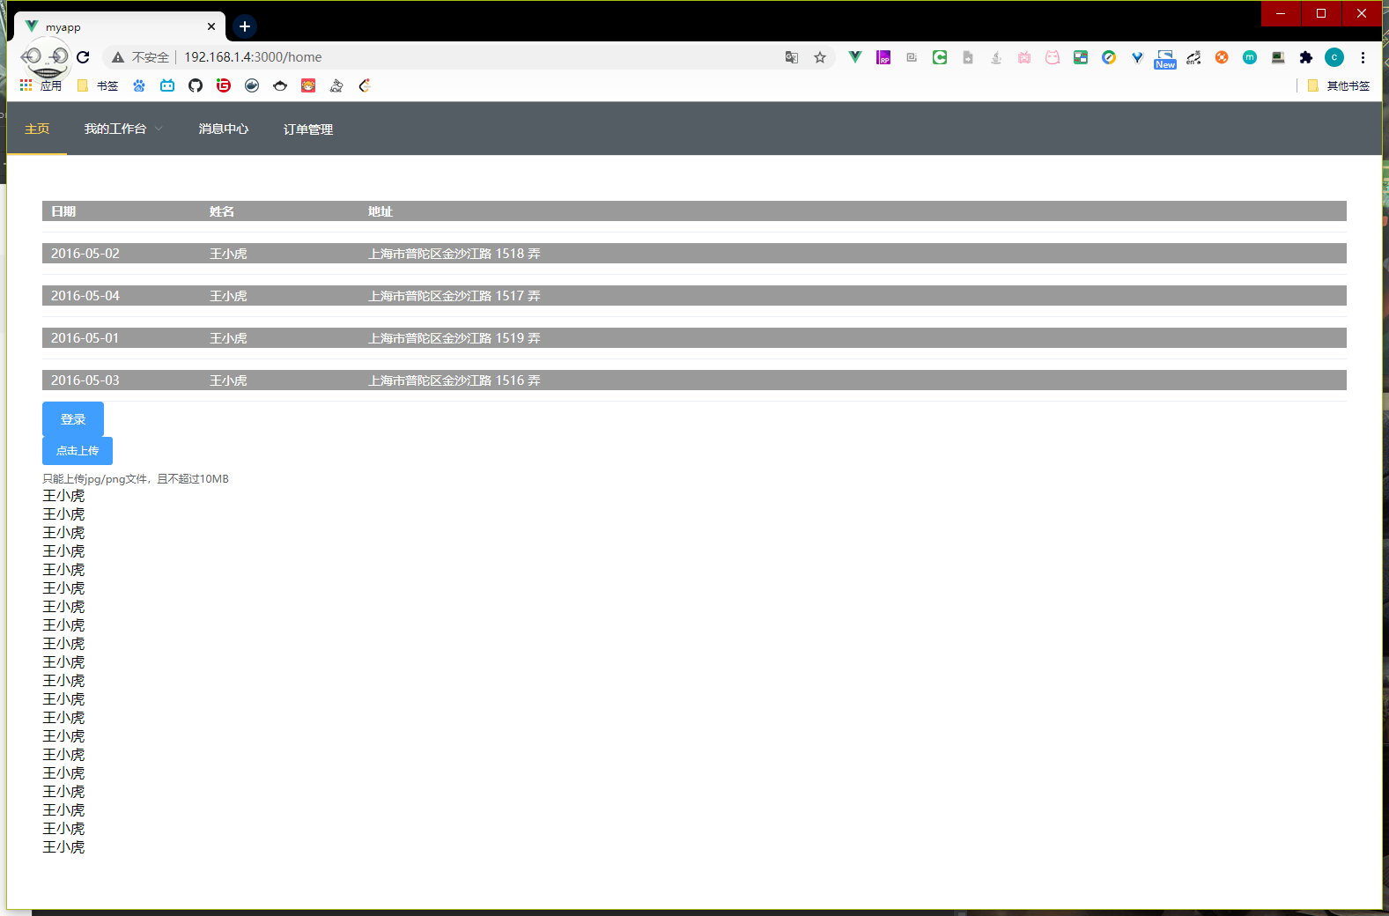
Task: Open the Chrome three-dot menu
Action: click(x=1363, y=57)
